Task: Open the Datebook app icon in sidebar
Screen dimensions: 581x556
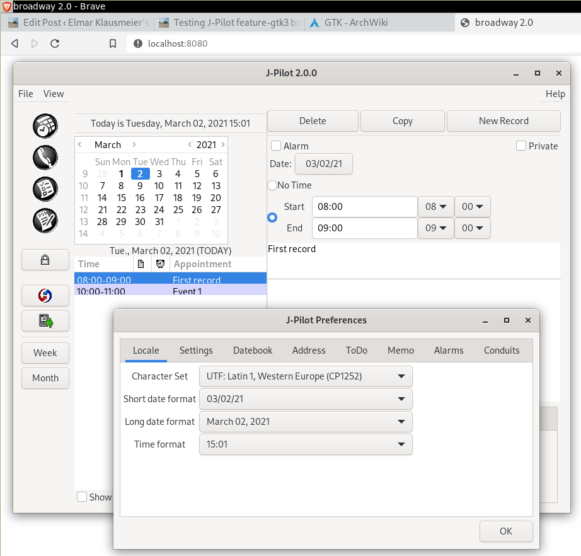Action: pyautogui.click(x=45, y=125)
